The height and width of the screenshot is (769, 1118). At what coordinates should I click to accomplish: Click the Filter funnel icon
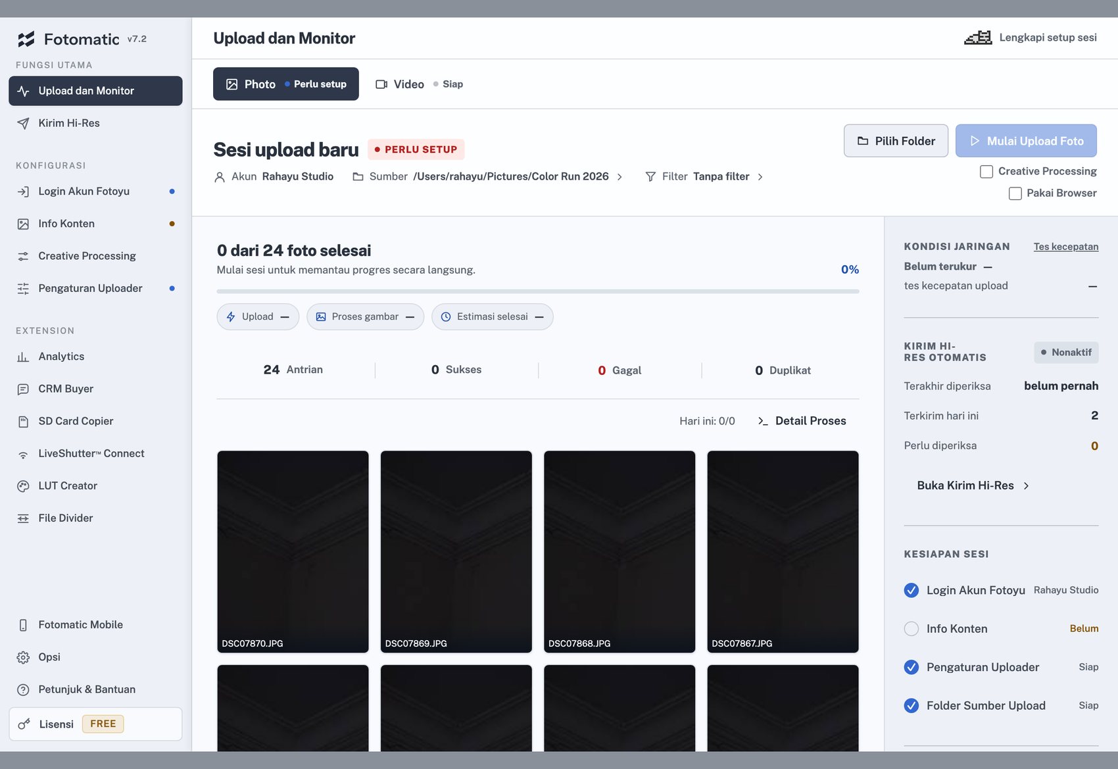point(650,177)
